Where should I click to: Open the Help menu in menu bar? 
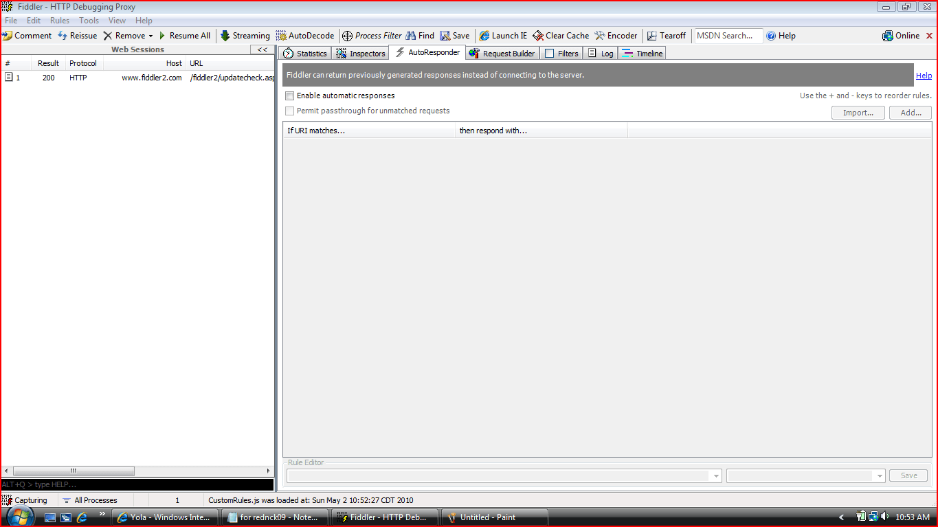tap(144, 21)
